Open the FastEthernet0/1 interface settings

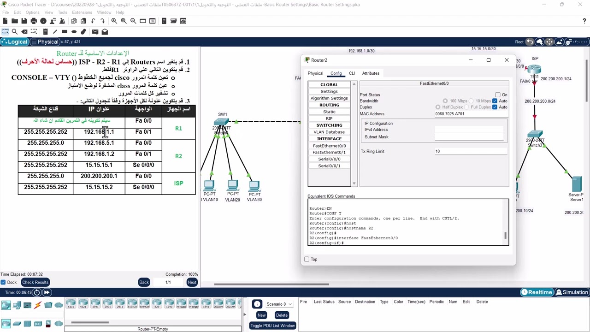coord(329,152)
